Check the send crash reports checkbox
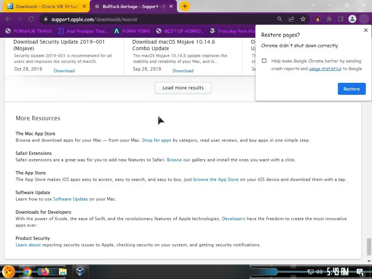372x279 pixels. pos(264,61)
